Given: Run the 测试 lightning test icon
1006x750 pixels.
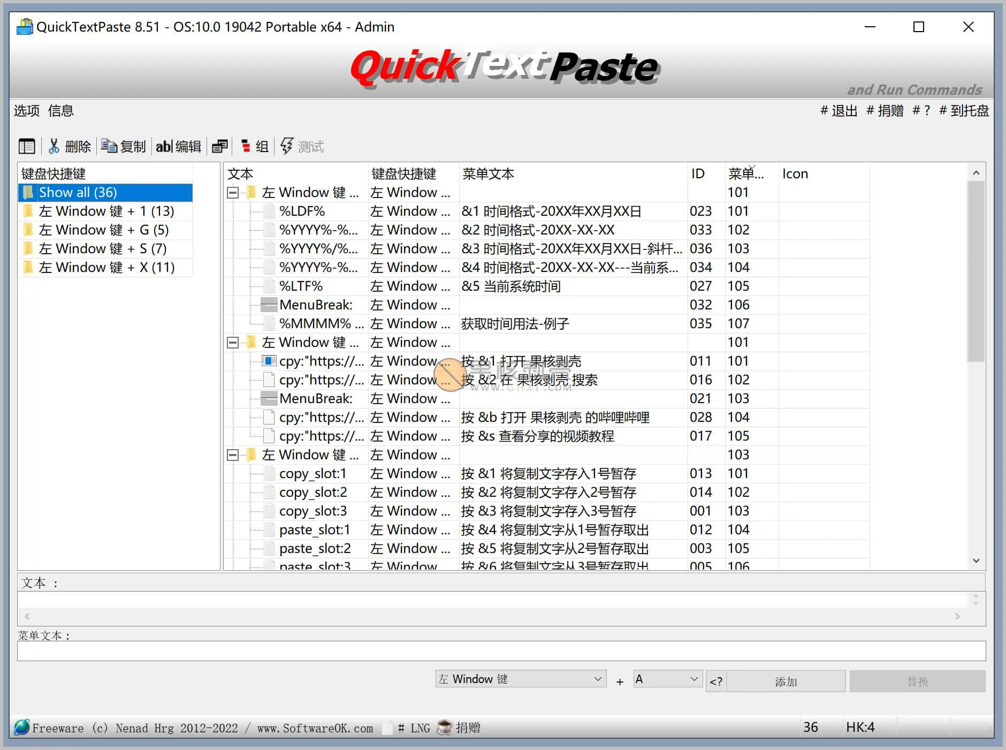Looking at the screenshot, I should 287,145.
